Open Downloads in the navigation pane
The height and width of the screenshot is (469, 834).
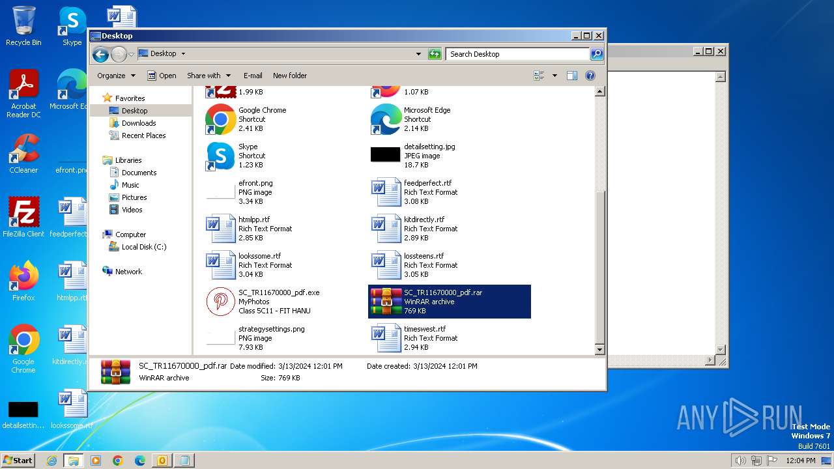tap(139, 123)
